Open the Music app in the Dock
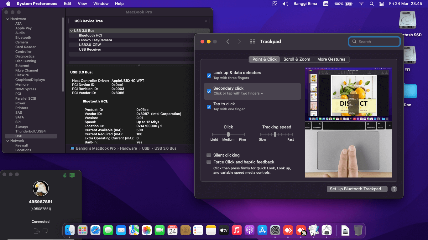 [x=237, y=230]
